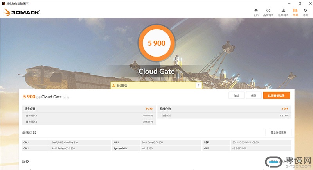
Task: Click the 加载 (Load) button
Action: click(237, 95)
